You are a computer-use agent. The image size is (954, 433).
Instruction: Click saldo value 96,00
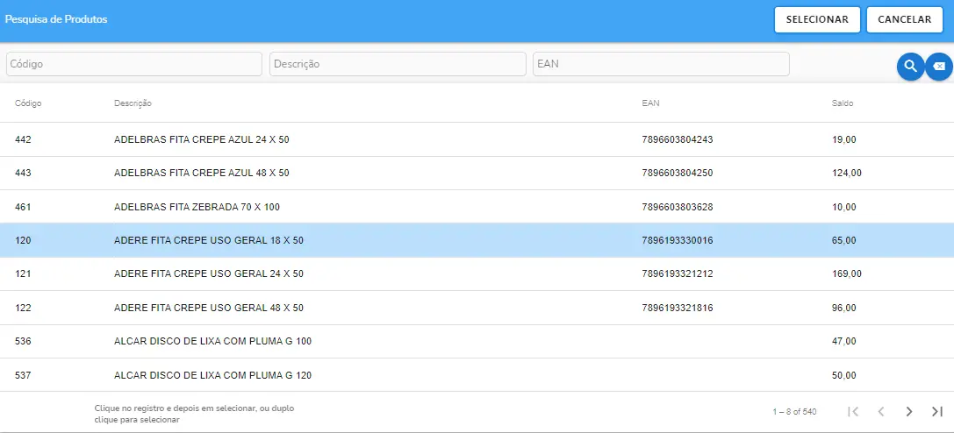point(844,308)
